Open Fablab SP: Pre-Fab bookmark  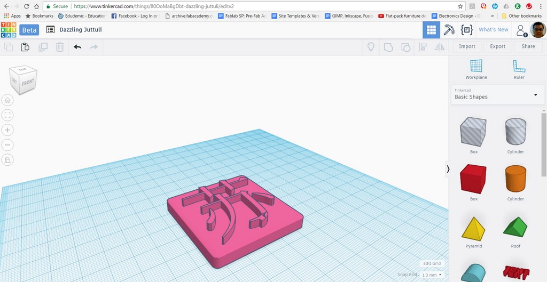click(242, 16)
